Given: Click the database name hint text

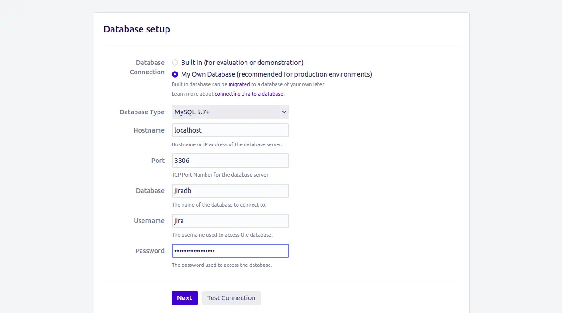Looking at the screenshot, I should click(x=219, y=205).
